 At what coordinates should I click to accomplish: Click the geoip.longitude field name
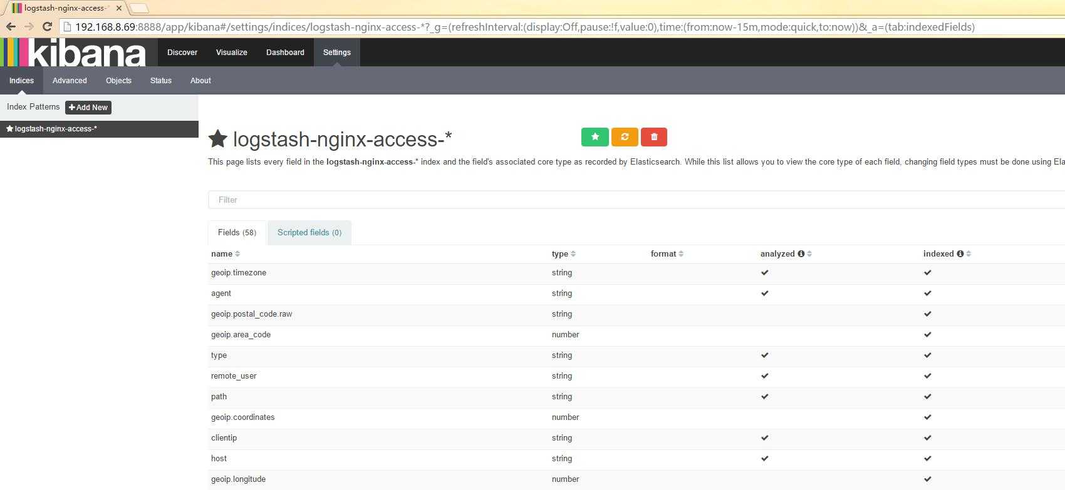239,479
